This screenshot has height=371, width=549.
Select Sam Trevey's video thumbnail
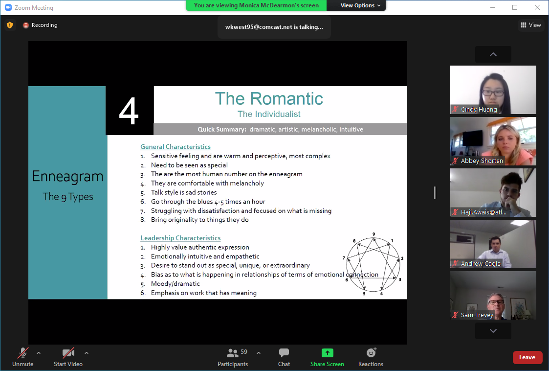493,295
